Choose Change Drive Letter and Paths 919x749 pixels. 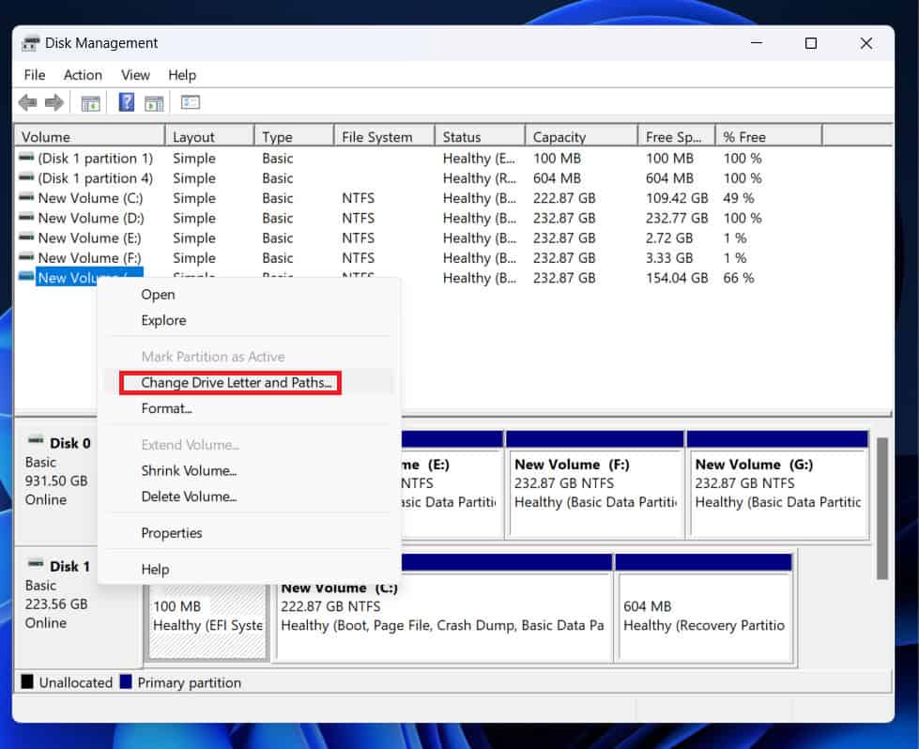tap(236, 383)
